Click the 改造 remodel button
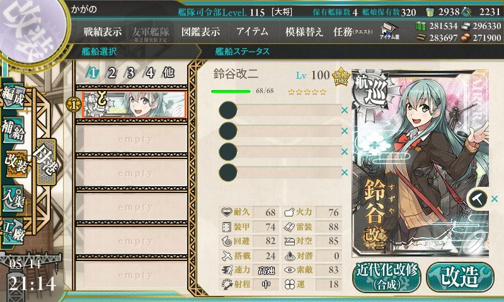The height and width of the screenshot is (302, 504). pos(461,277)
